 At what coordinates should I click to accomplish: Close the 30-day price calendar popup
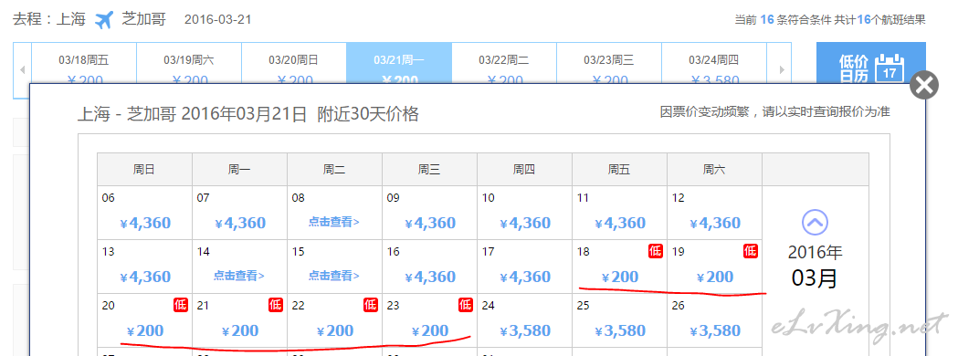pos(924,86)
